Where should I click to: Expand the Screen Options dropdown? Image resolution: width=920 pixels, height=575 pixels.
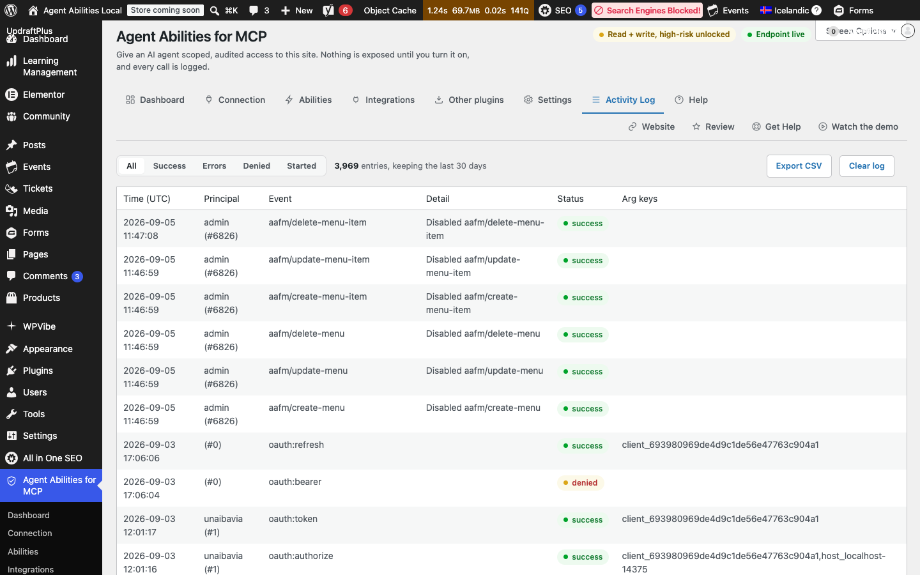pyautogui.click(x=861, y=31)
